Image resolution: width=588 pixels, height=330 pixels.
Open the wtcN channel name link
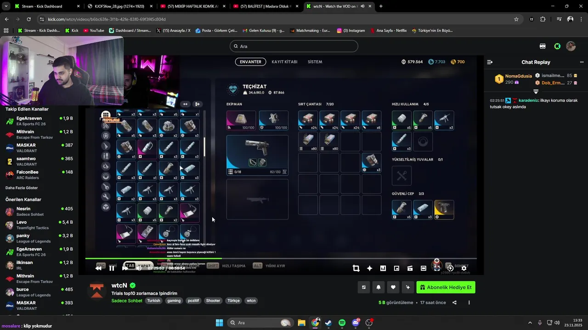[119, 285]
